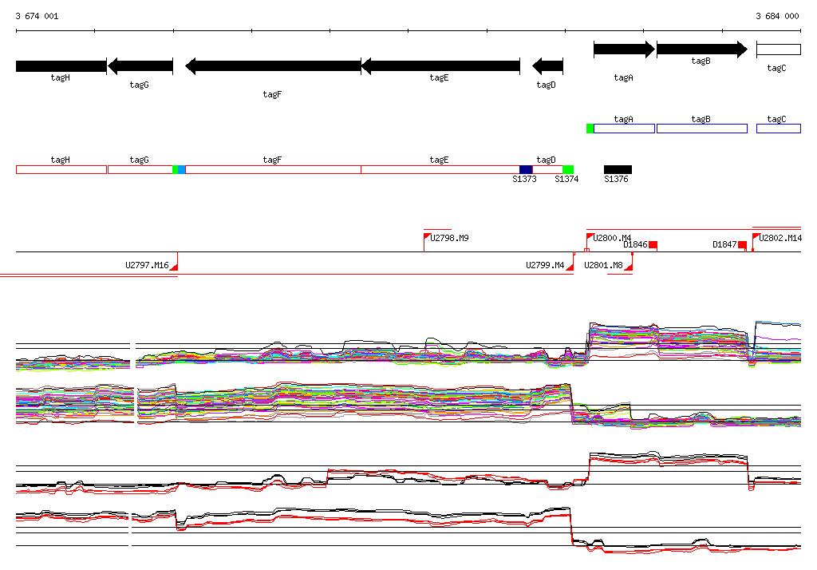Click the dark blue S1373 segment
Viewport: 817px width, 570px height.
(527, 169)
